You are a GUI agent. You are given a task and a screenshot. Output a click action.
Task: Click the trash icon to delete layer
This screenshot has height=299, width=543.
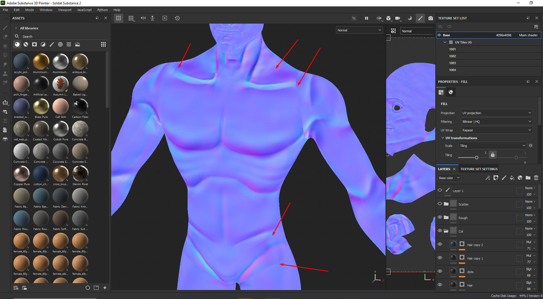(536, 178)
